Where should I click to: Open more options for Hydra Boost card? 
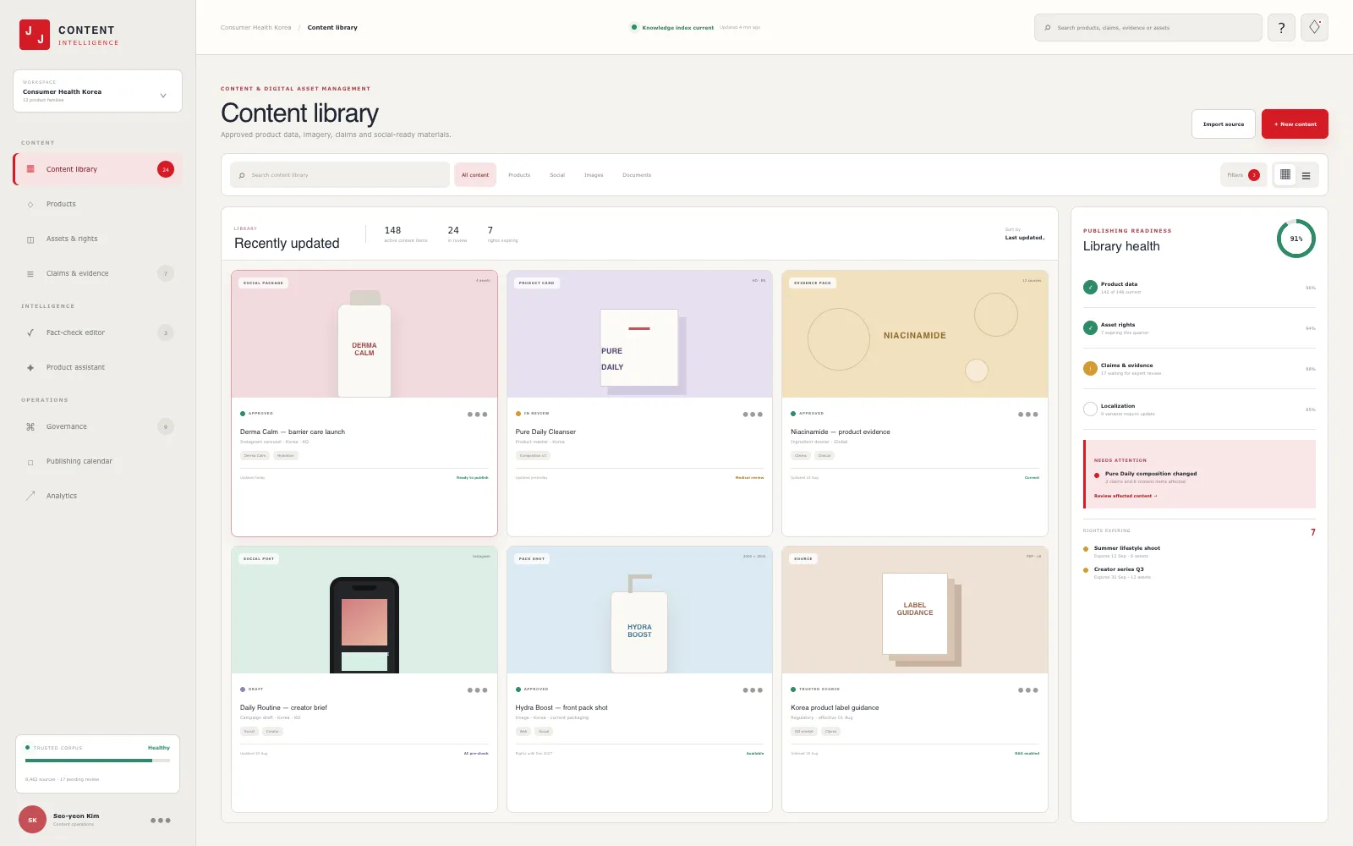[x=753, y=690]
